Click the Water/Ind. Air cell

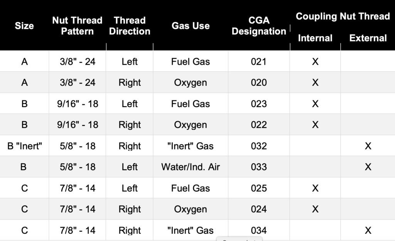click(x=191, y=167)
